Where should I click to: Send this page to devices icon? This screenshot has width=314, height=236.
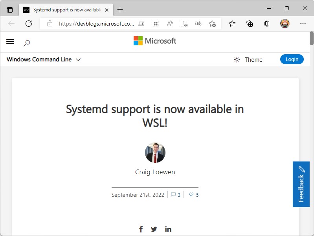pyautogui.click(x=141, y=24)
